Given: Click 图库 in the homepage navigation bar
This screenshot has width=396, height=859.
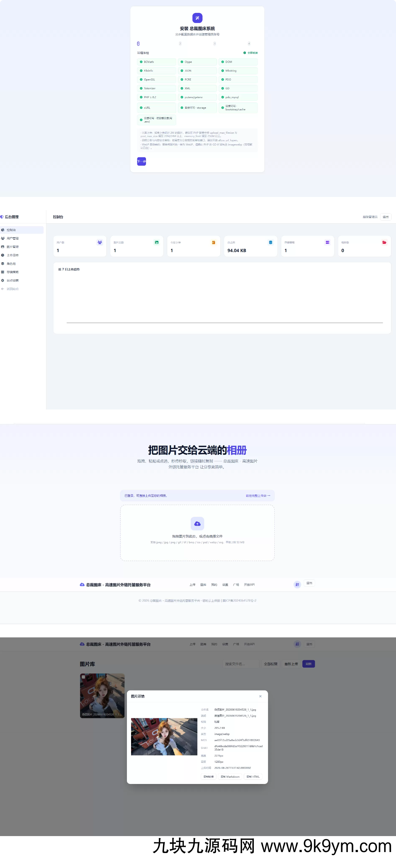Looking at the screenshot, I should [203, 585].
